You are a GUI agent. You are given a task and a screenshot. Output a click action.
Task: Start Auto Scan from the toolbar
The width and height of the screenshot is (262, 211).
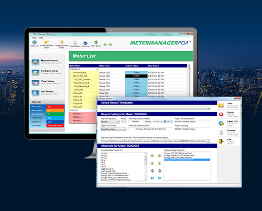point(85,44)
